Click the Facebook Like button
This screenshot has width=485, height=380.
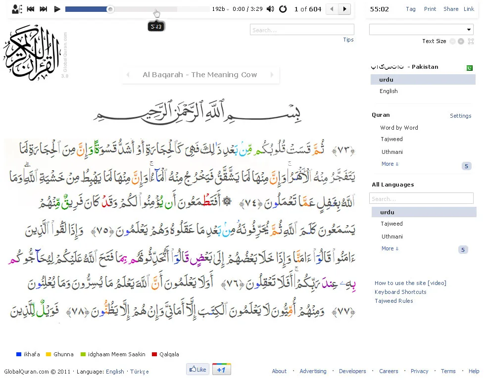tap(197, 369)
